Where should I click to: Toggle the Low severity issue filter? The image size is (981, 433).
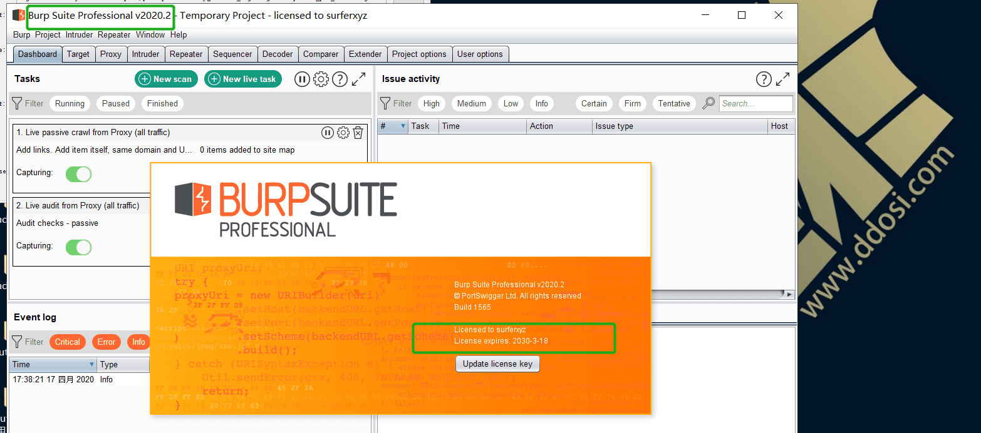pyautogui.click(x=511, y=103)
